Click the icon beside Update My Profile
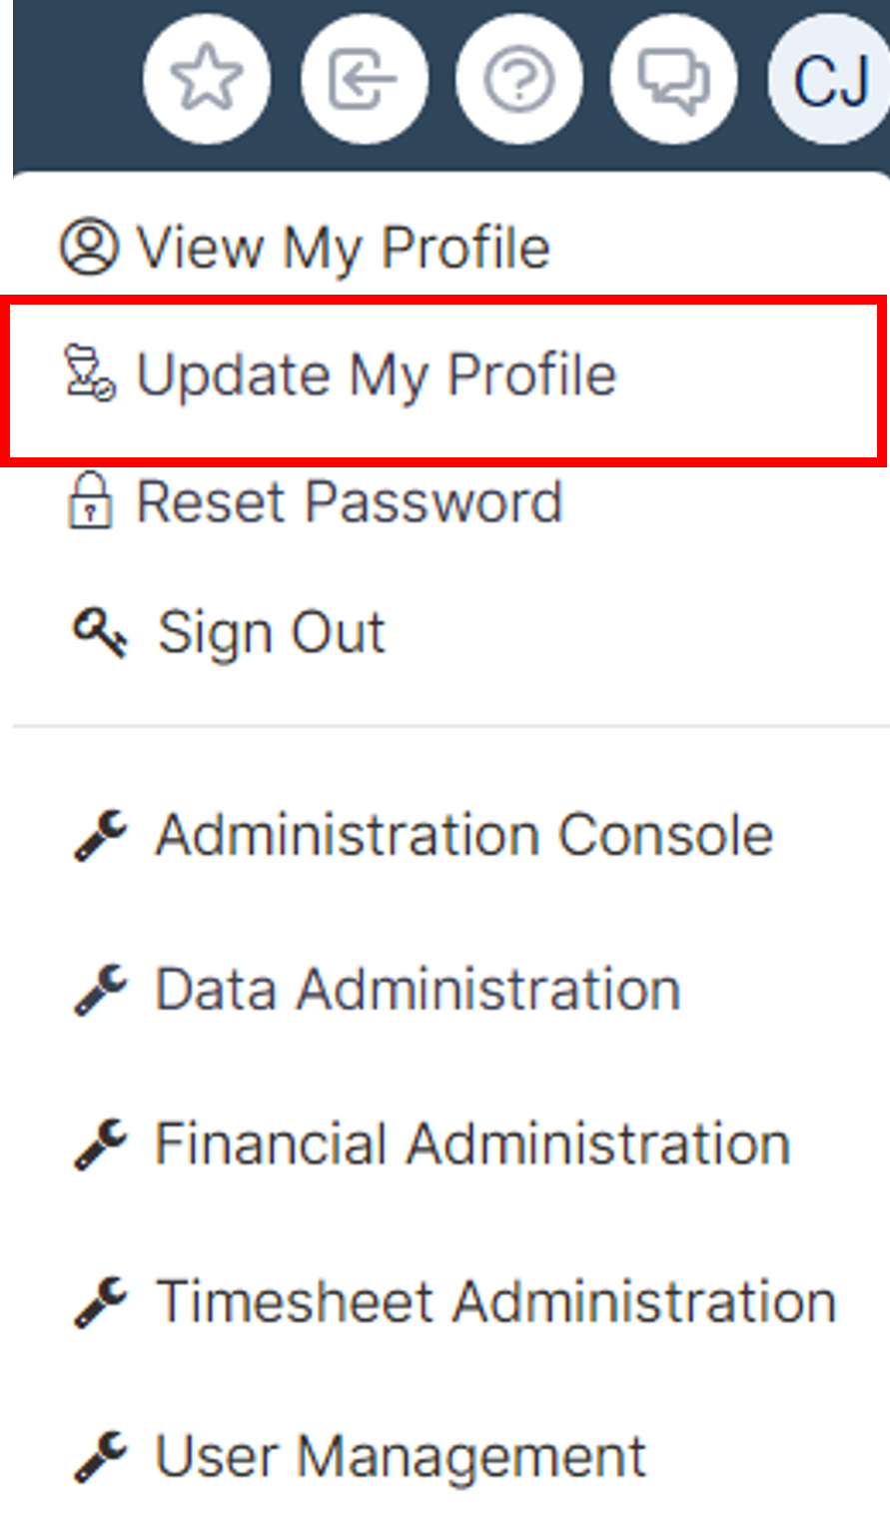Screen dimensions: 890x1539 (90, 374)
